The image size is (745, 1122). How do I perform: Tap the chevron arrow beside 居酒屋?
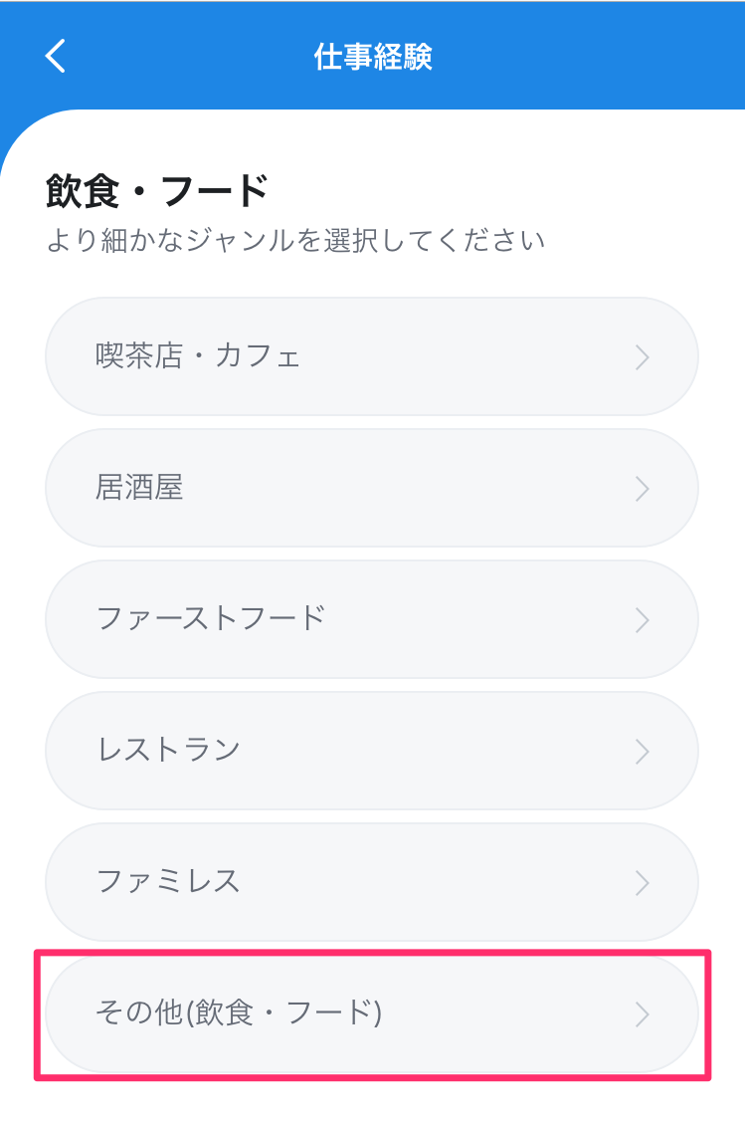click(642, 489)
